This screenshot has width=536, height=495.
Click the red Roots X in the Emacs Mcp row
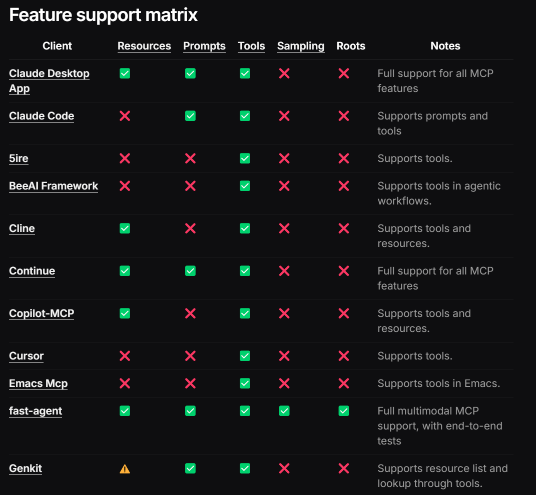(x=343, y=383)
